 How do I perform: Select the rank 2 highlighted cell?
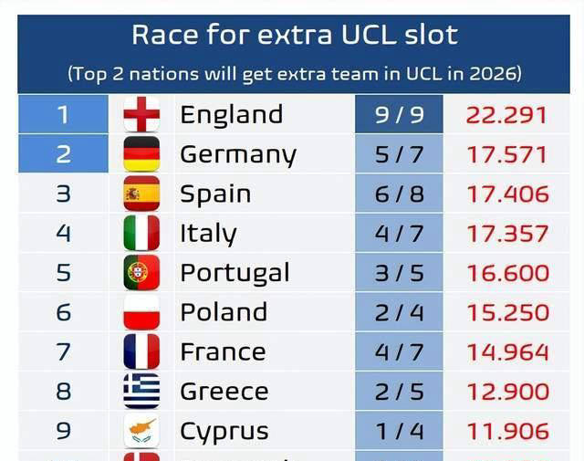[63, 154]
